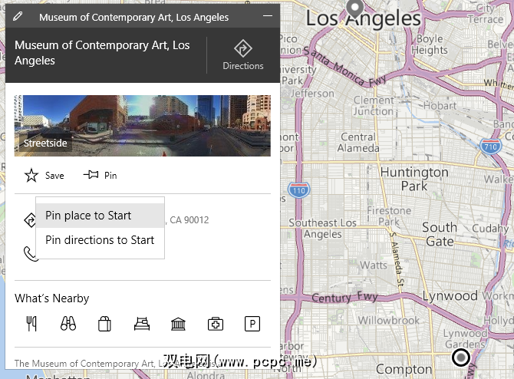This screenshot has height=379, width=514.
Task: Click the Los Angeles city label
Action: click(363, 18)
